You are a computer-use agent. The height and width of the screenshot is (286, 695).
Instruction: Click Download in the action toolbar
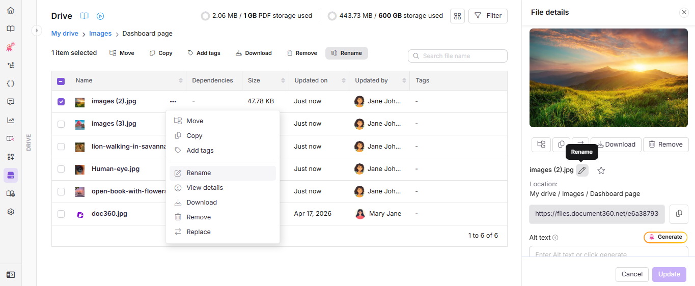point(254,53)
